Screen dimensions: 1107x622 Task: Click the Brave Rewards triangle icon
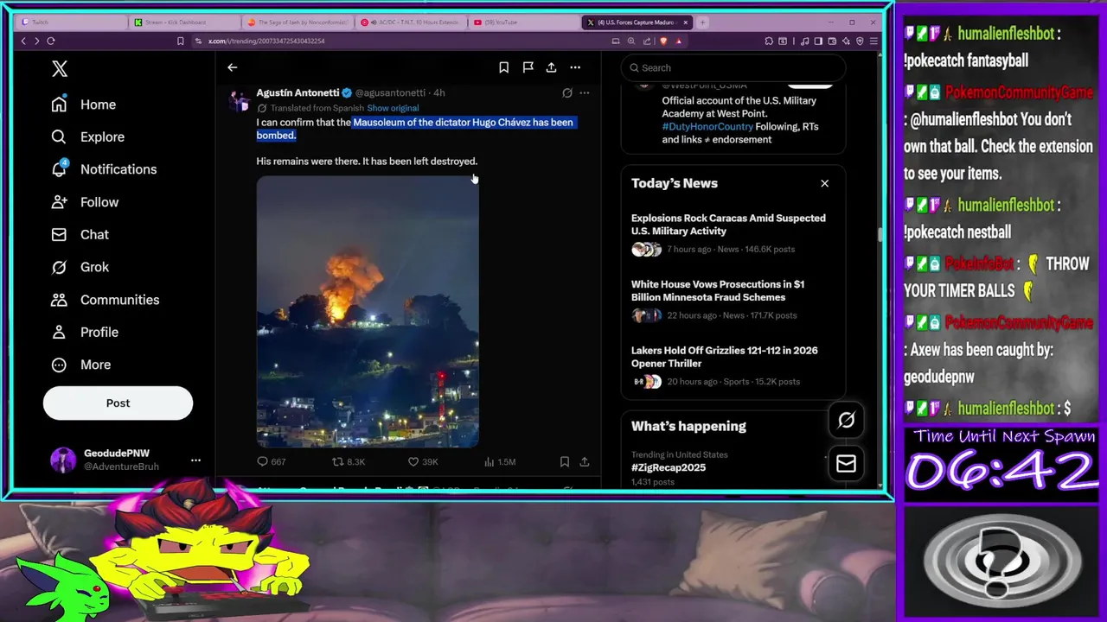[x=678, y=41]
